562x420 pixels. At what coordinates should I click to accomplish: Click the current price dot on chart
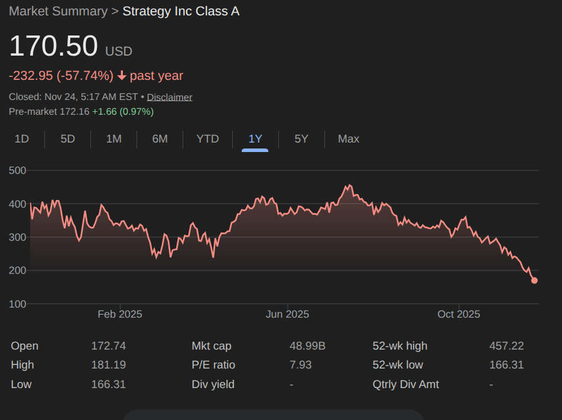pyautogui.click(x=534, y=280)
